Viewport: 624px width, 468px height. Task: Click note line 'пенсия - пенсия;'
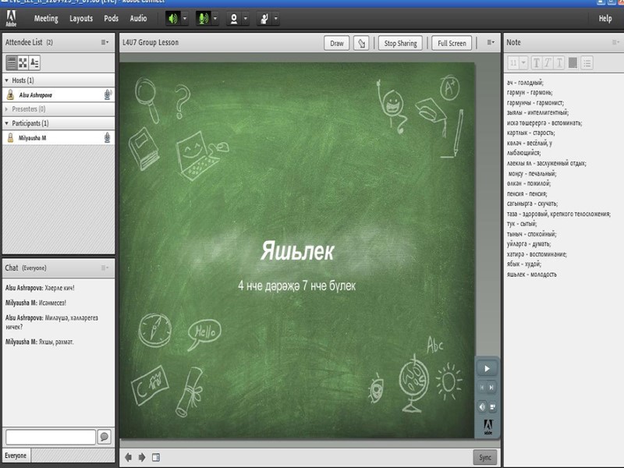click(527, 193)
